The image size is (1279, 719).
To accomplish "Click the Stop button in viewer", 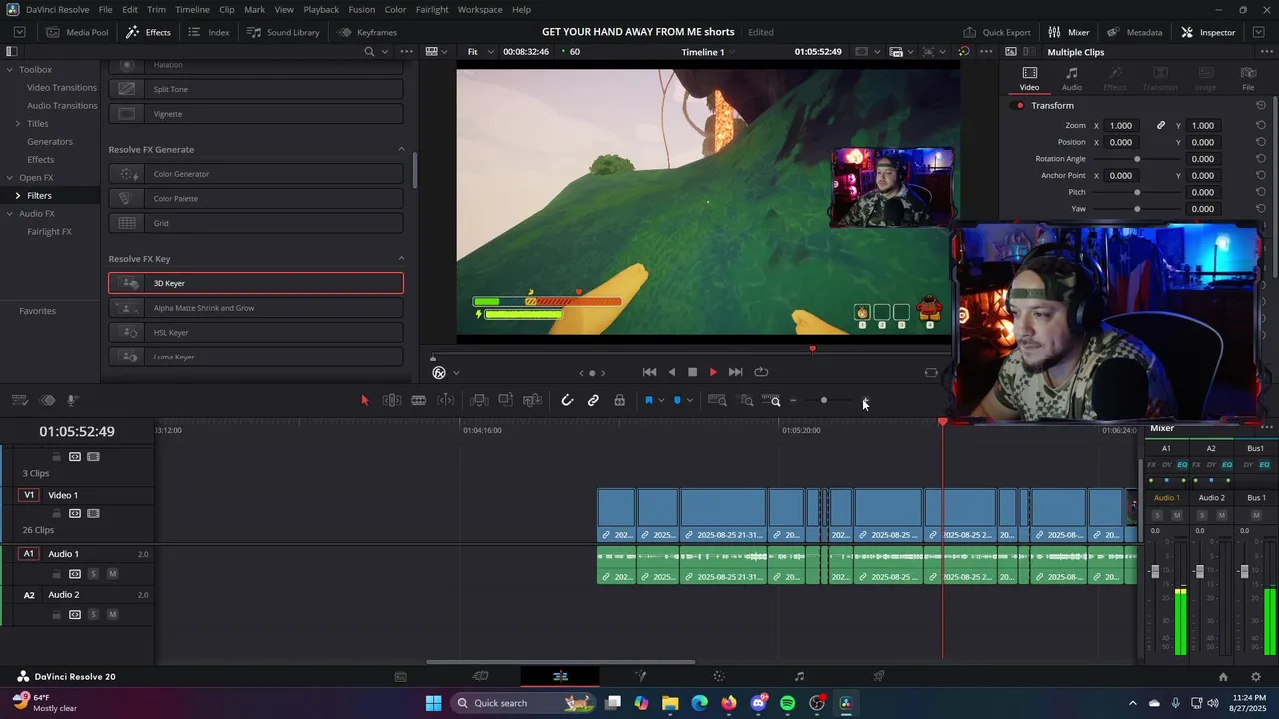I will pos(692,372).
